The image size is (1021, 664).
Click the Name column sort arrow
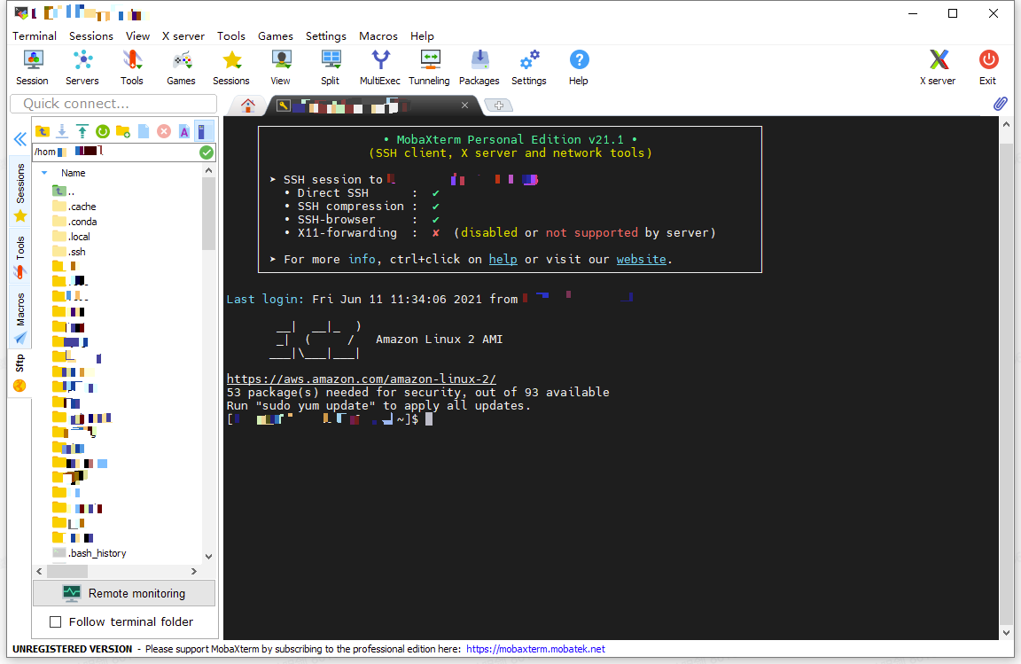[44, 173]
